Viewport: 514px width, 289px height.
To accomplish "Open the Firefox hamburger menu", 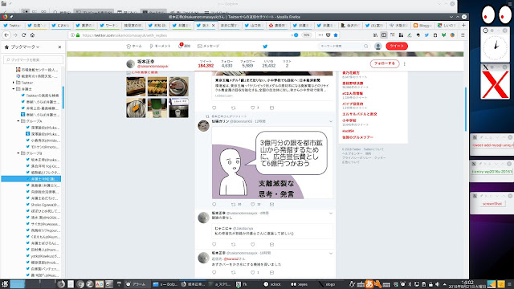I will pyautogui.click(x=463, y=35).
